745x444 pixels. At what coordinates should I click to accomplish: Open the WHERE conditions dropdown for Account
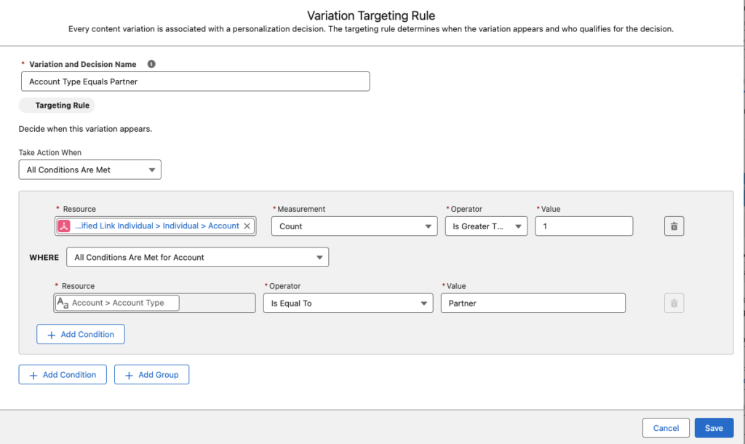[x=197, y=257]
